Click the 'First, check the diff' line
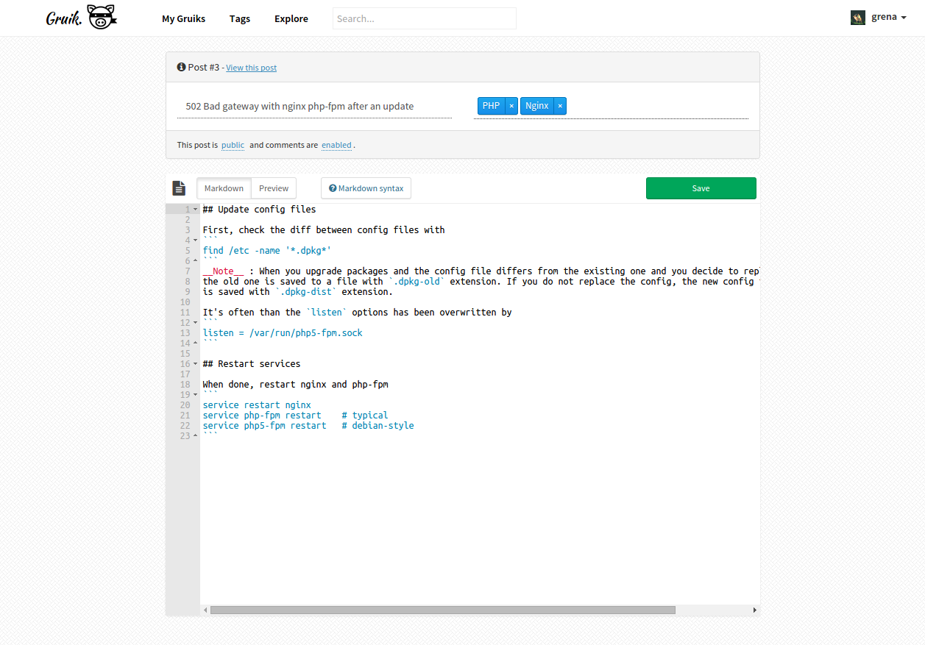The image size is (925, 645). (x=324, y=229)
